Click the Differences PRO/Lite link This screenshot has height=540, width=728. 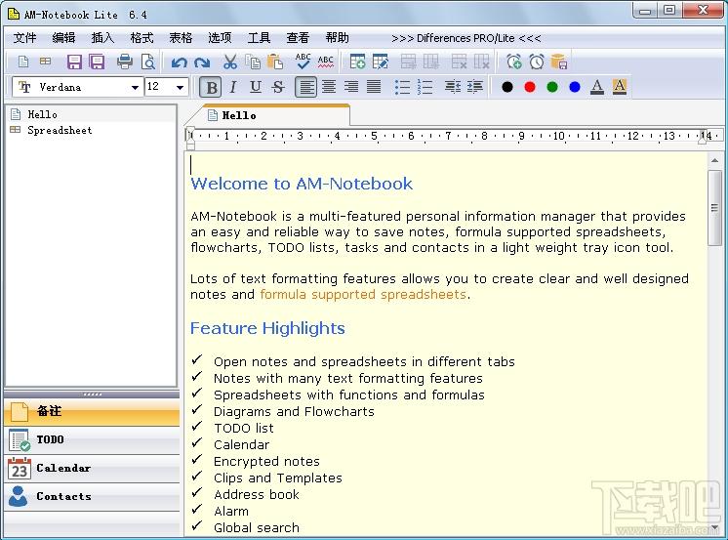(466, 38)
